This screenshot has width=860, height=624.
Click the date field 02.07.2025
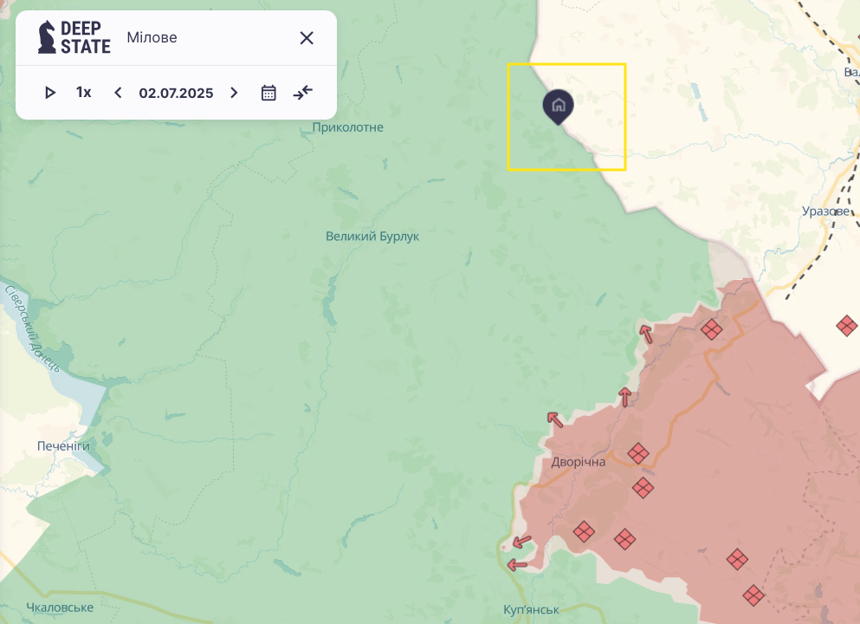176,93
